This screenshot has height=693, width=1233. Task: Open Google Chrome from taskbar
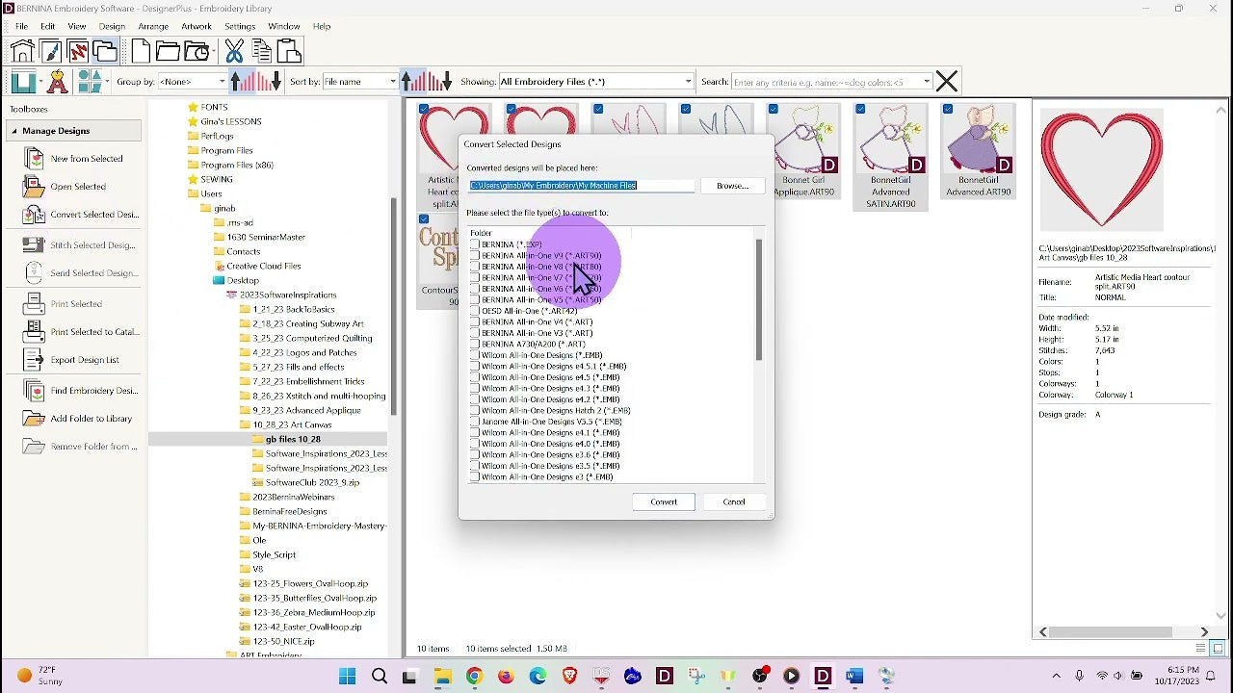[474, 677]
